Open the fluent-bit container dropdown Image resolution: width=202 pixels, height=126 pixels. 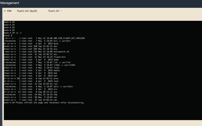coord(55,11)
